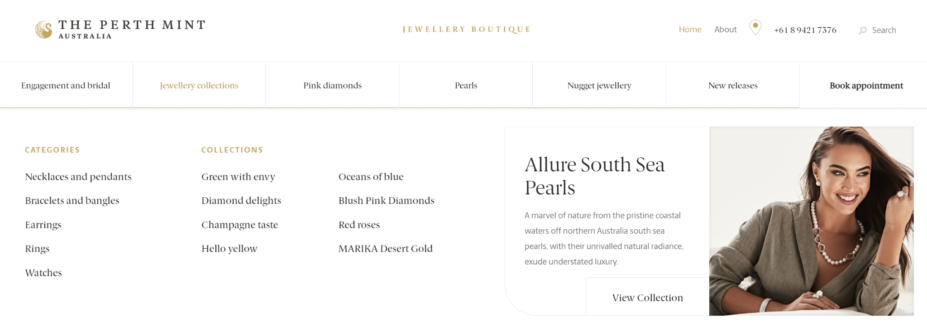This screenshot has height=331, width=927.
Task: Call the +61 8 9421 7376 number
Action: pos(805,30)
